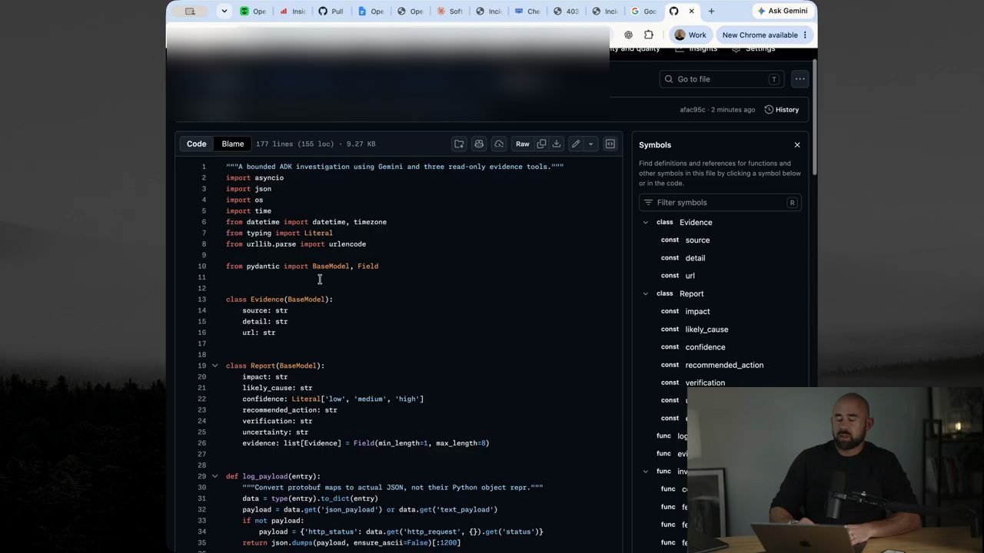Focus the Go to file search box
984x553 pixels.
[x=721, y=79]
